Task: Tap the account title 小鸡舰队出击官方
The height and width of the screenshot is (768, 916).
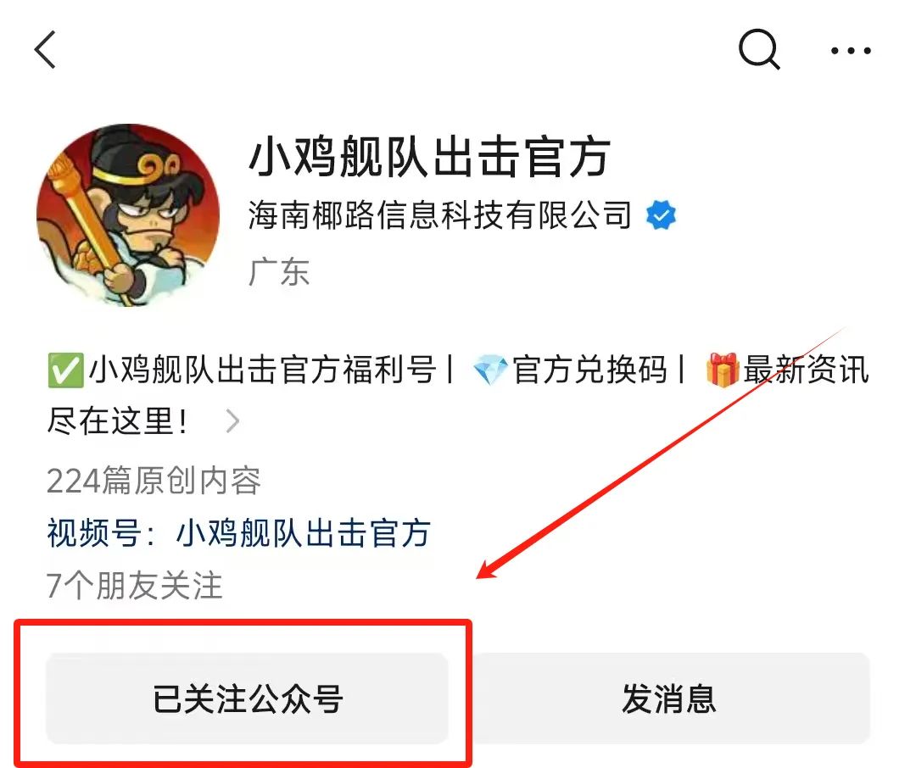Action: (x=429, y=157)
